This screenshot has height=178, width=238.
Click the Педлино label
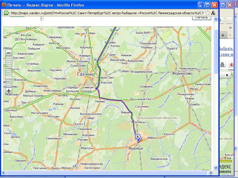click(55, 70)
